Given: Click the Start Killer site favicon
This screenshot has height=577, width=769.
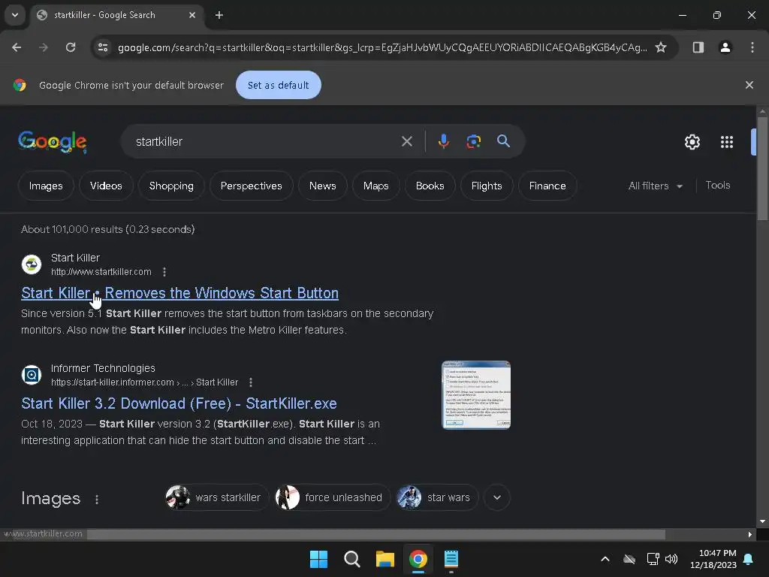Looking at the screenshot, I should click(x=32, y=264).
